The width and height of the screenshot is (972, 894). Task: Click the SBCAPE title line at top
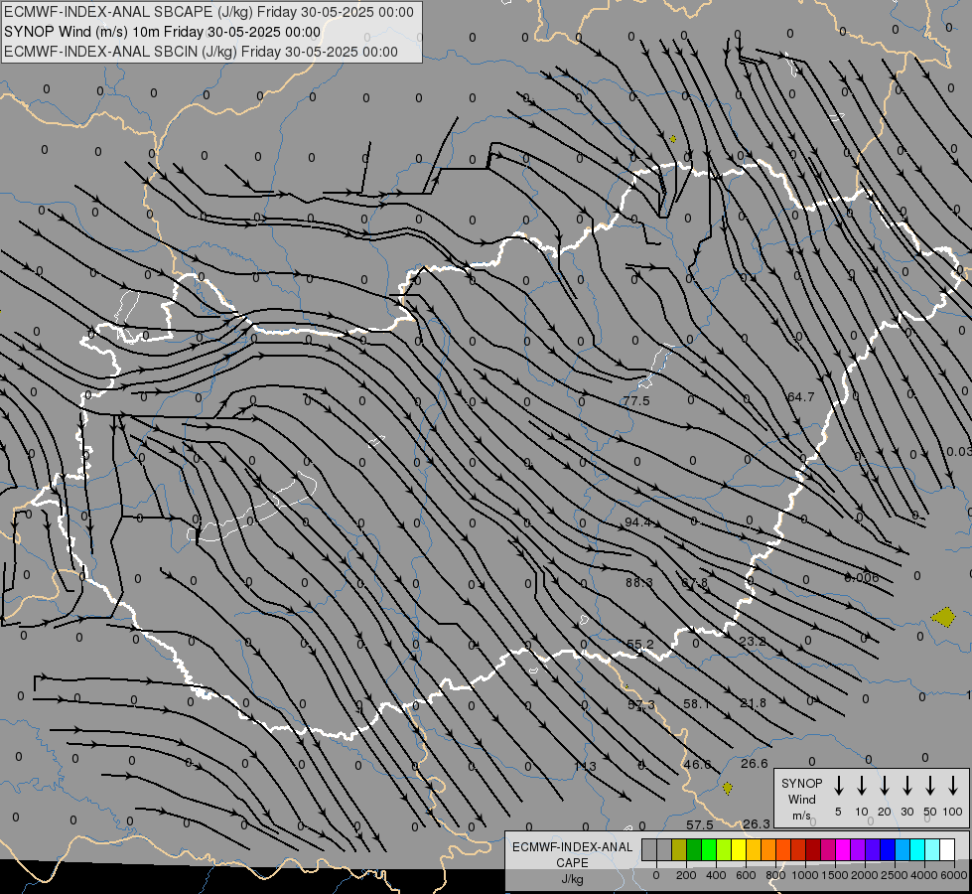pos(208,12)
